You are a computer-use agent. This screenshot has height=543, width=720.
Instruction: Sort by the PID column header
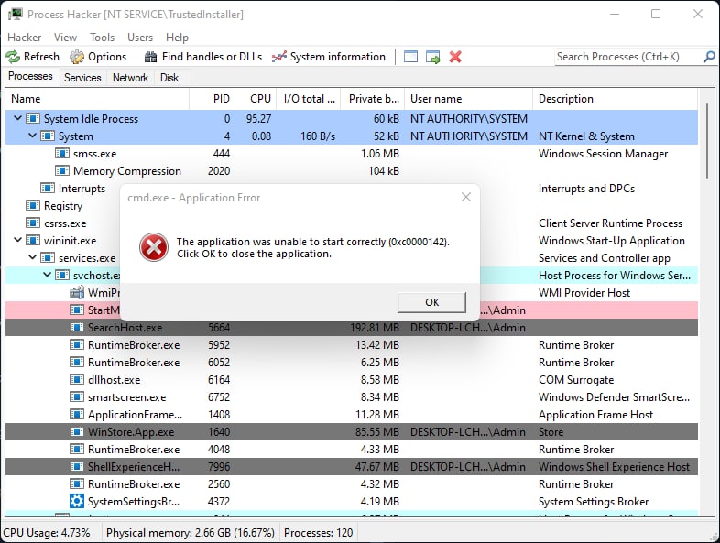213,99
